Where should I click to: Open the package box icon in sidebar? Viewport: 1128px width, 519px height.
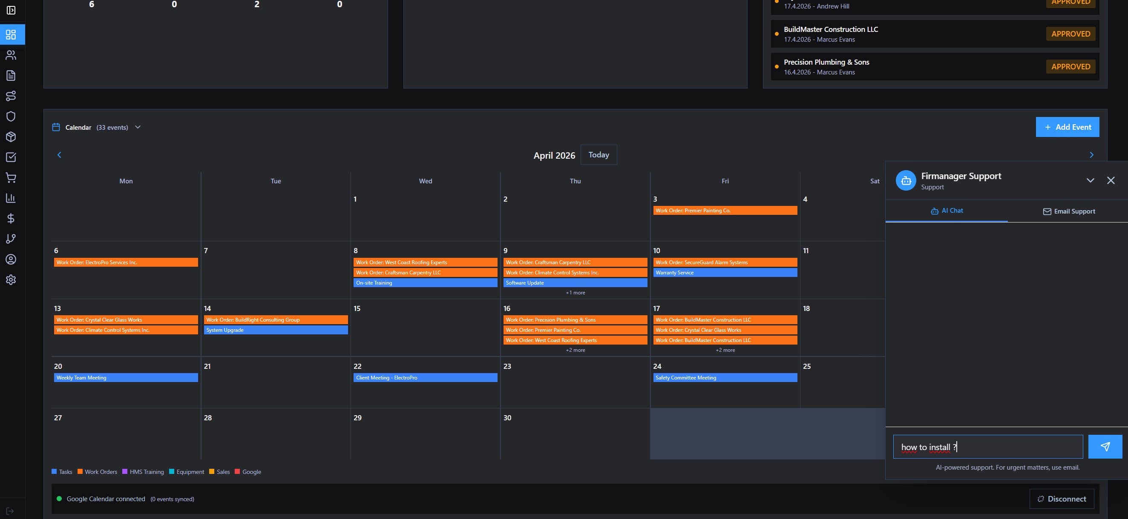click(x=11, y=137)
